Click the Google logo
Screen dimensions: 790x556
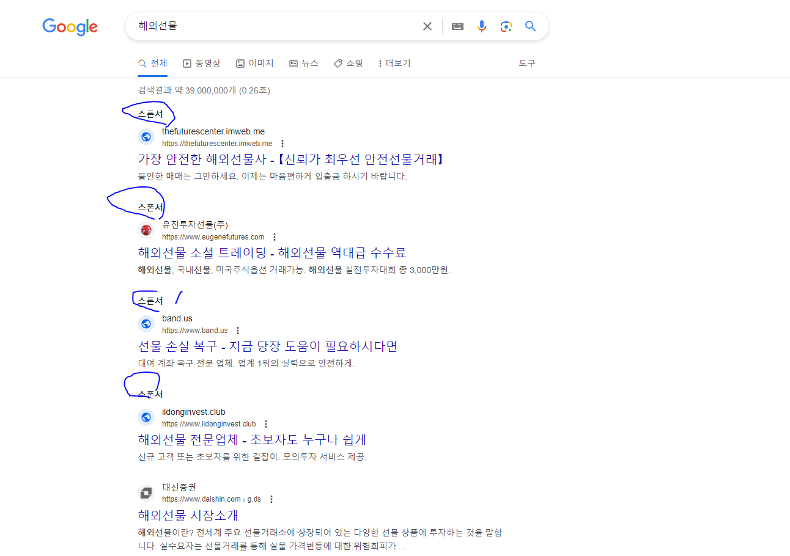tap(70, 26)
